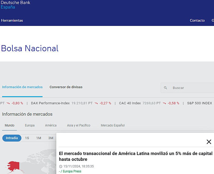Switch to Información de mercados tab
The width and height of the screenshot is (214, 174).
pyautogui.click(x=22, y=87)
